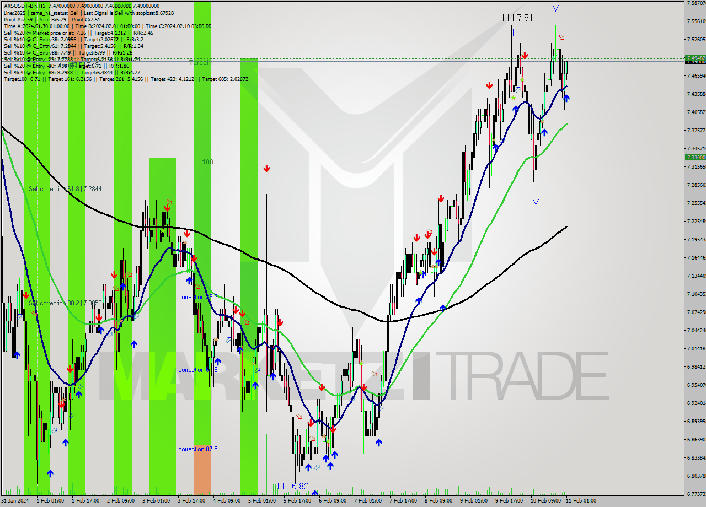Click the 6.77373 price axis label
The height and width of the screenshot is (507, 706).
(695, 494)
